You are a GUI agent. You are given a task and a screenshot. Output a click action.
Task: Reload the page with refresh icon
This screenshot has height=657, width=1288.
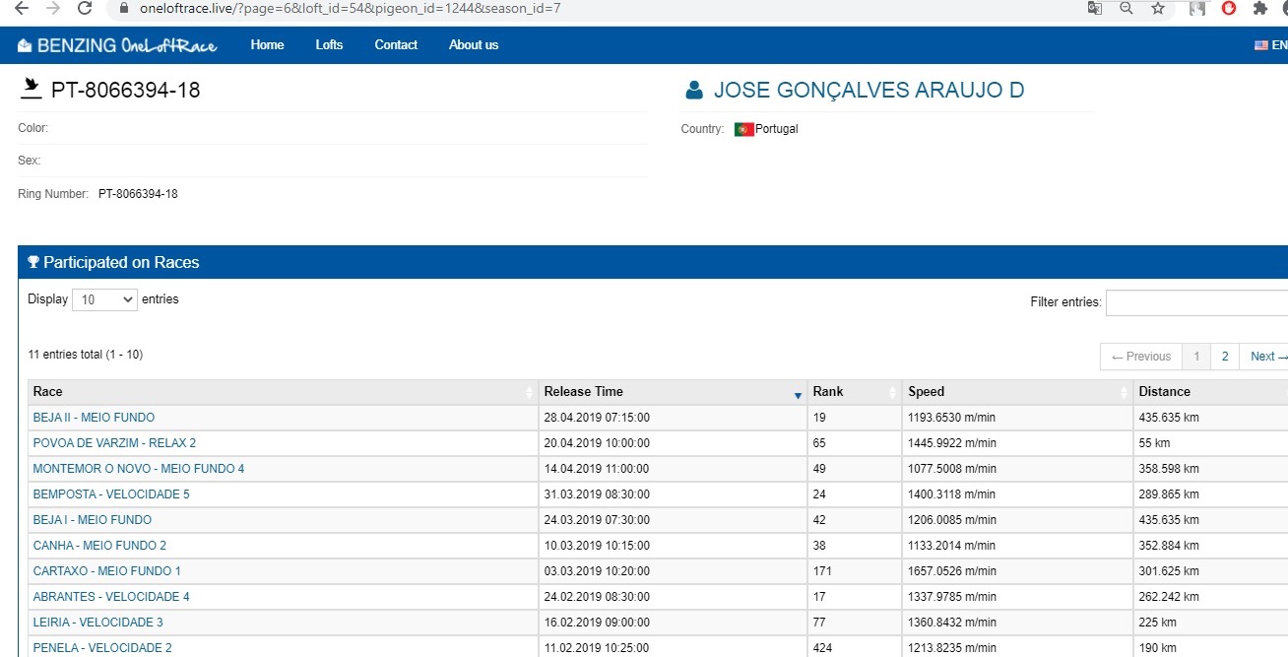tap(85, 9)
